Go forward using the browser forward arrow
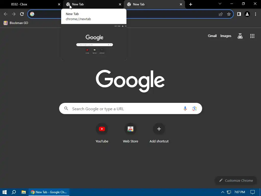 point(14,14)
